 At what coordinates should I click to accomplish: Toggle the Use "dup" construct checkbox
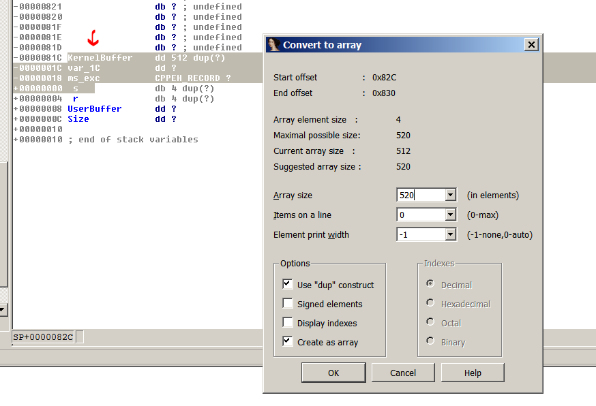click(288, 285)
